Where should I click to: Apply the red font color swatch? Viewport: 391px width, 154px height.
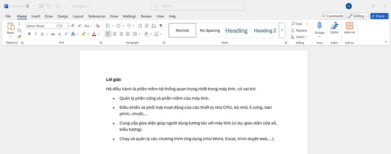(x=94, y=34)
